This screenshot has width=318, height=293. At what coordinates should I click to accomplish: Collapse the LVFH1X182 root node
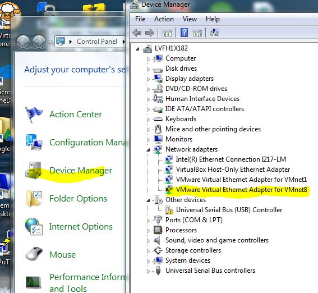tap(138, 49)
